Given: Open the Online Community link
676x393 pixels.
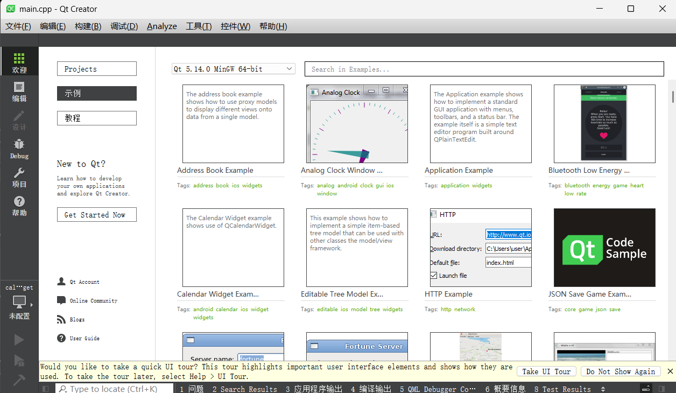Looking at the screenshot, I should click(94, 300).
